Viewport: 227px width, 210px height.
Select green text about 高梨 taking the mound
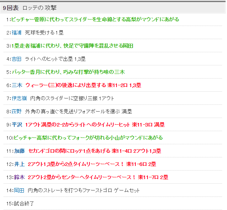[95, 20]
